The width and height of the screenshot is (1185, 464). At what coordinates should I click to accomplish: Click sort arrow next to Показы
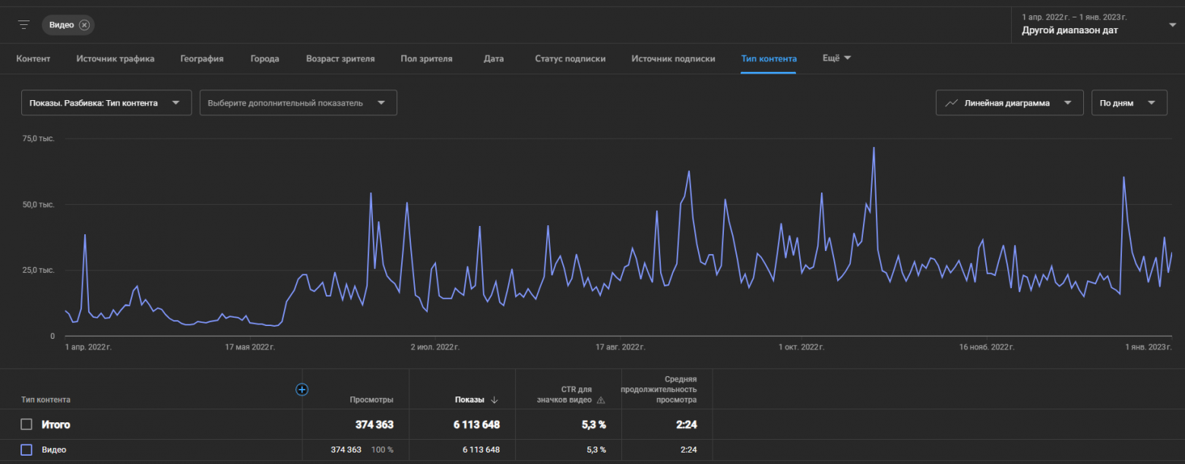tap(495, 400)
